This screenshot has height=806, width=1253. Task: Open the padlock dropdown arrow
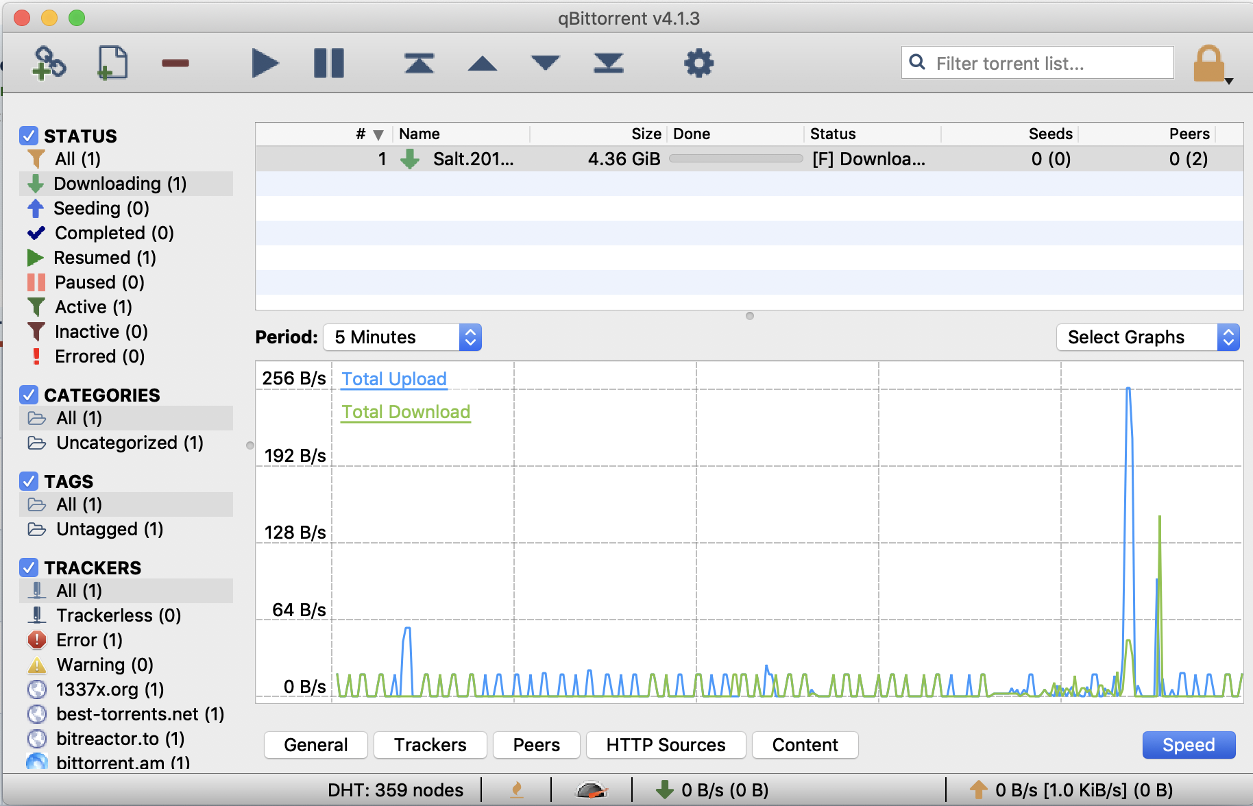(x=1229, y=82)
